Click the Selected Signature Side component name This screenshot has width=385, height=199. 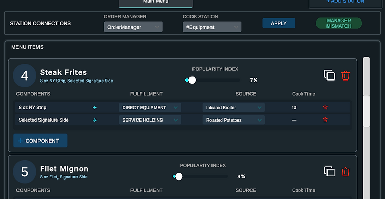point(44,120)
